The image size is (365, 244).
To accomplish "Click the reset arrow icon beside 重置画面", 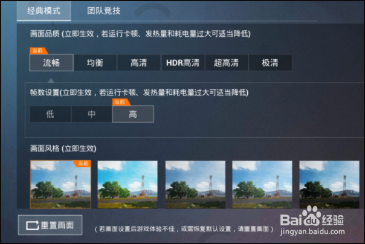I will click(32, 225).
